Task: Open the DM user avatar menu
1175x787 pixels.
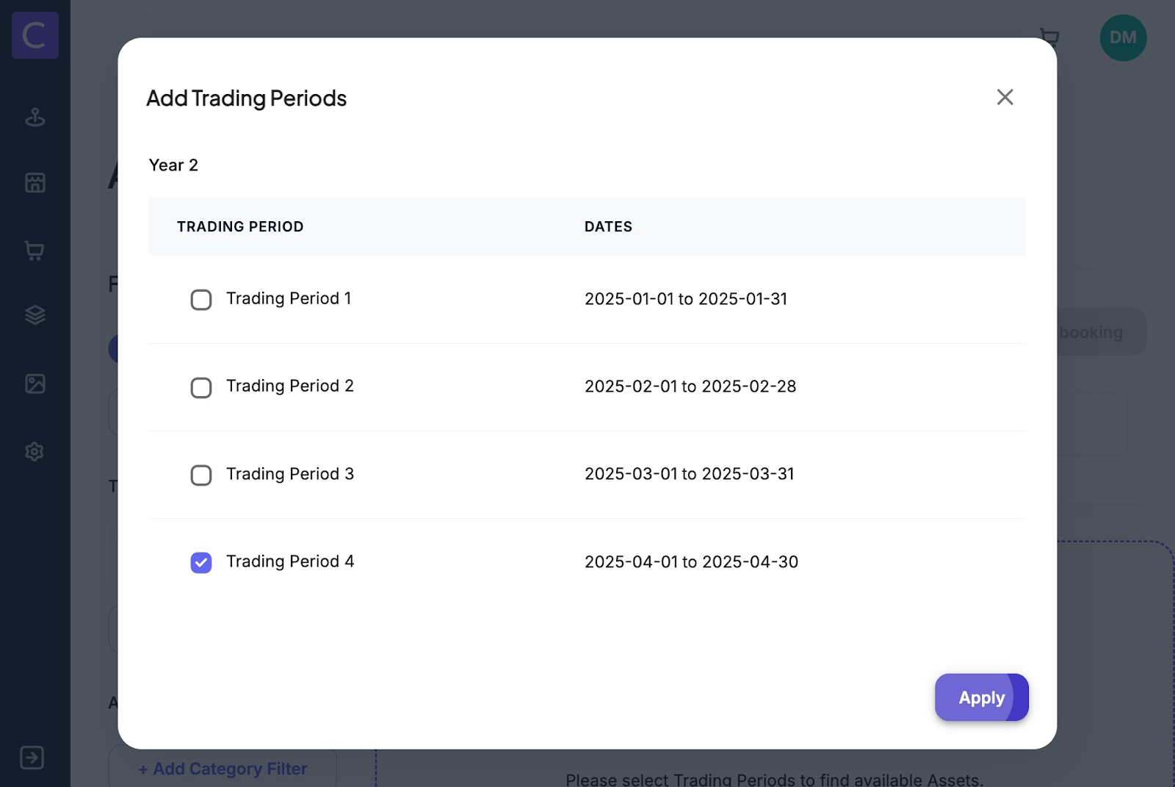Action: click(x=1123, y=37)
